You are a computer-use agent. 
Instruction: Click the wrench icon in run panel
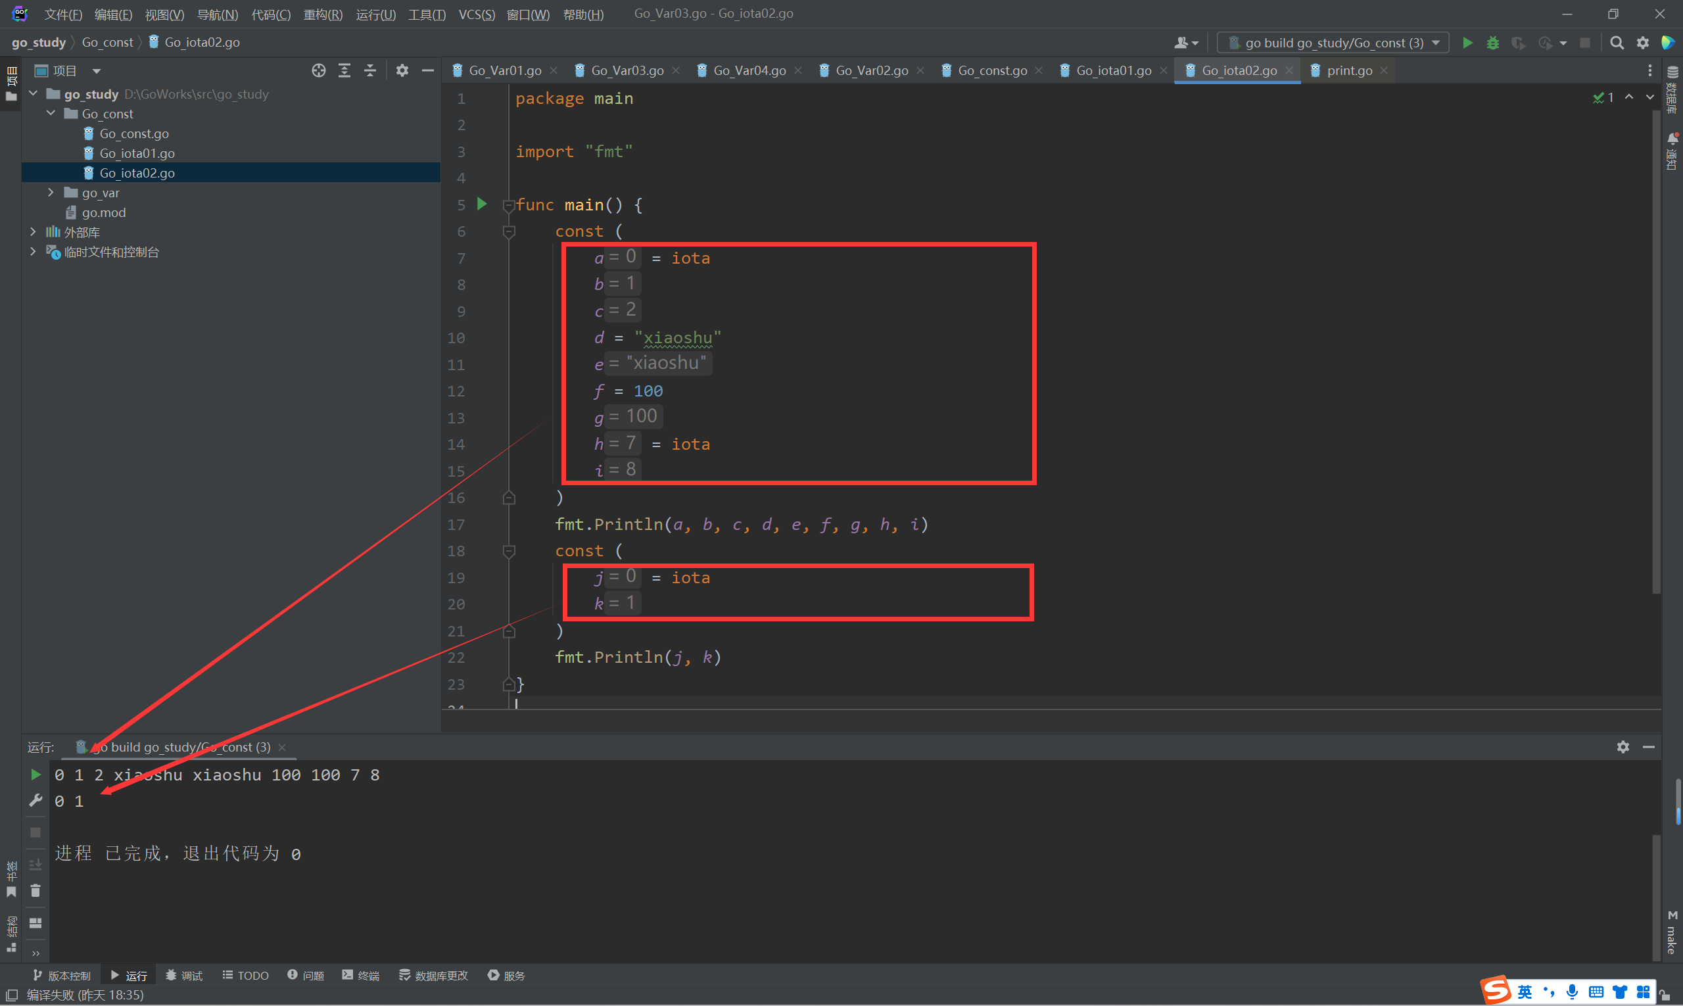(36, 801)
